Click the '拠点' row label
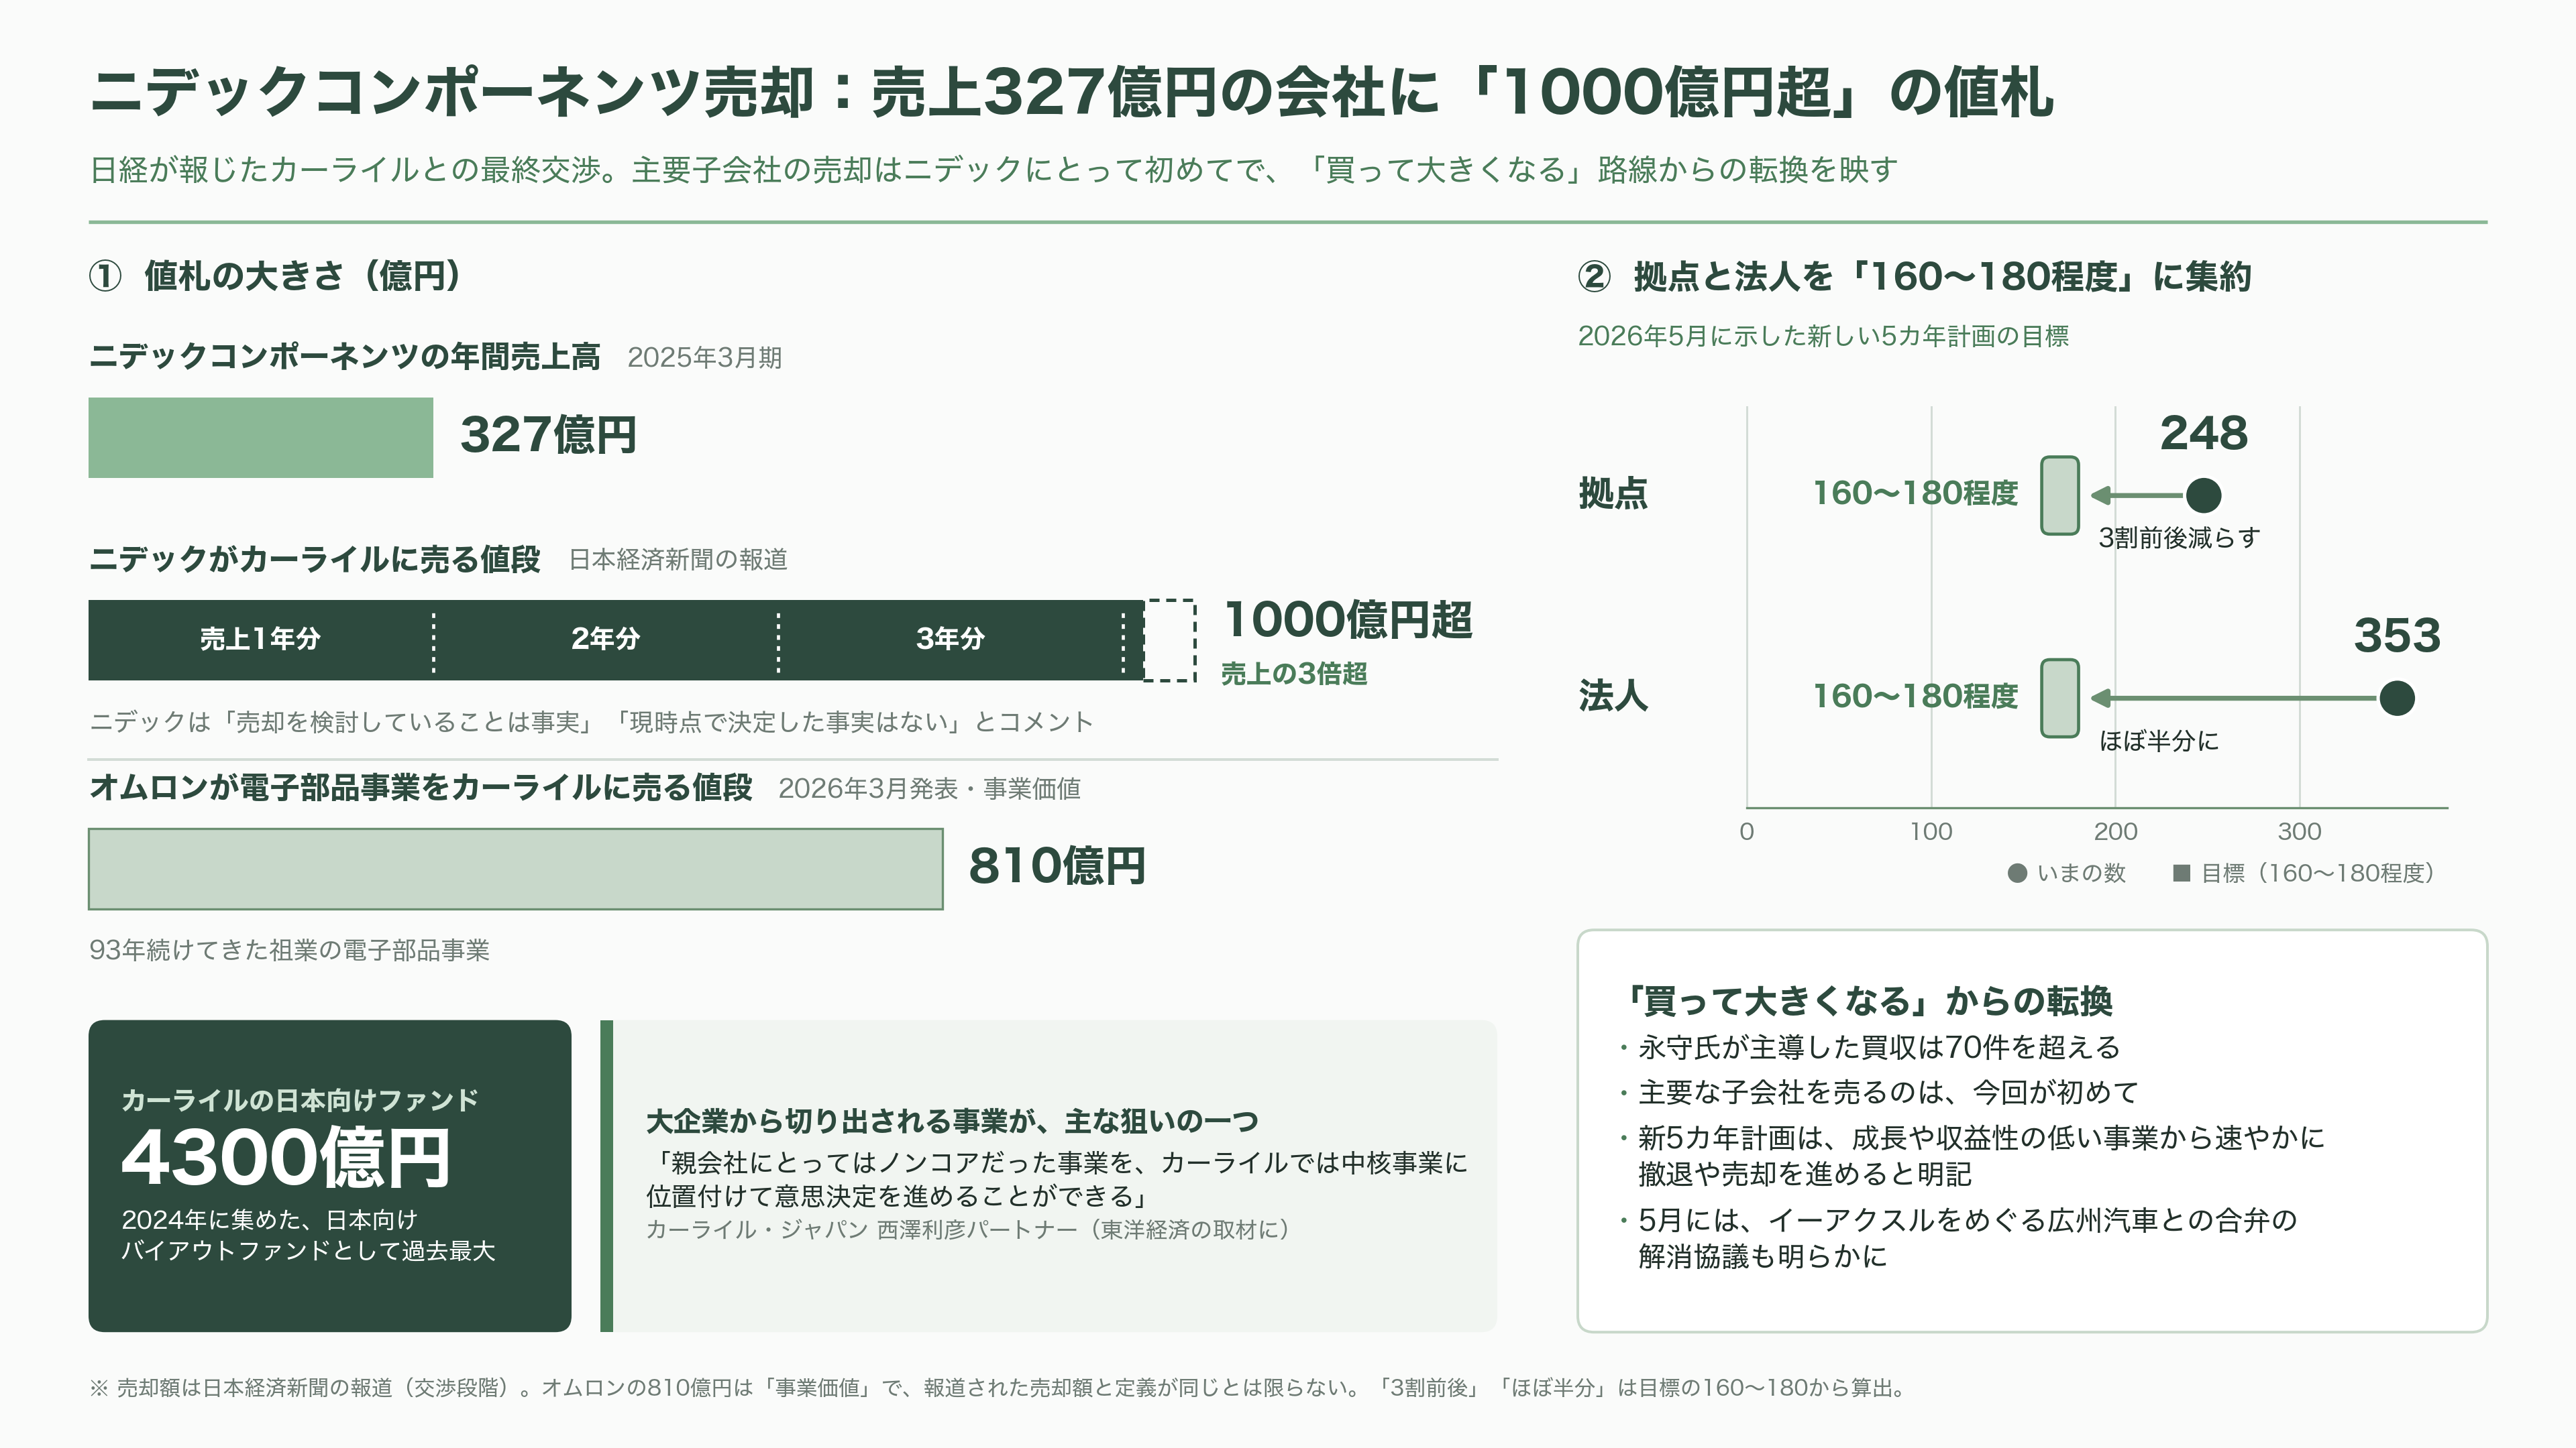The height and width of the screenshot is (1448, 2576). [x=1613, y=493]
